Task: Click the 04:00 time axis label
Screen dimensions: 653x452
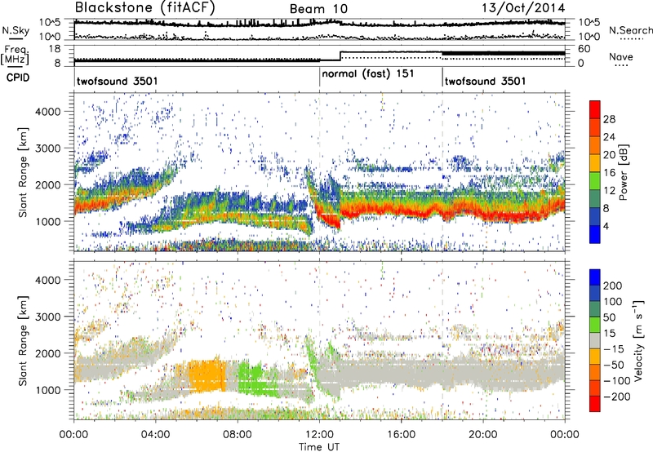Action: pos(156,435)
